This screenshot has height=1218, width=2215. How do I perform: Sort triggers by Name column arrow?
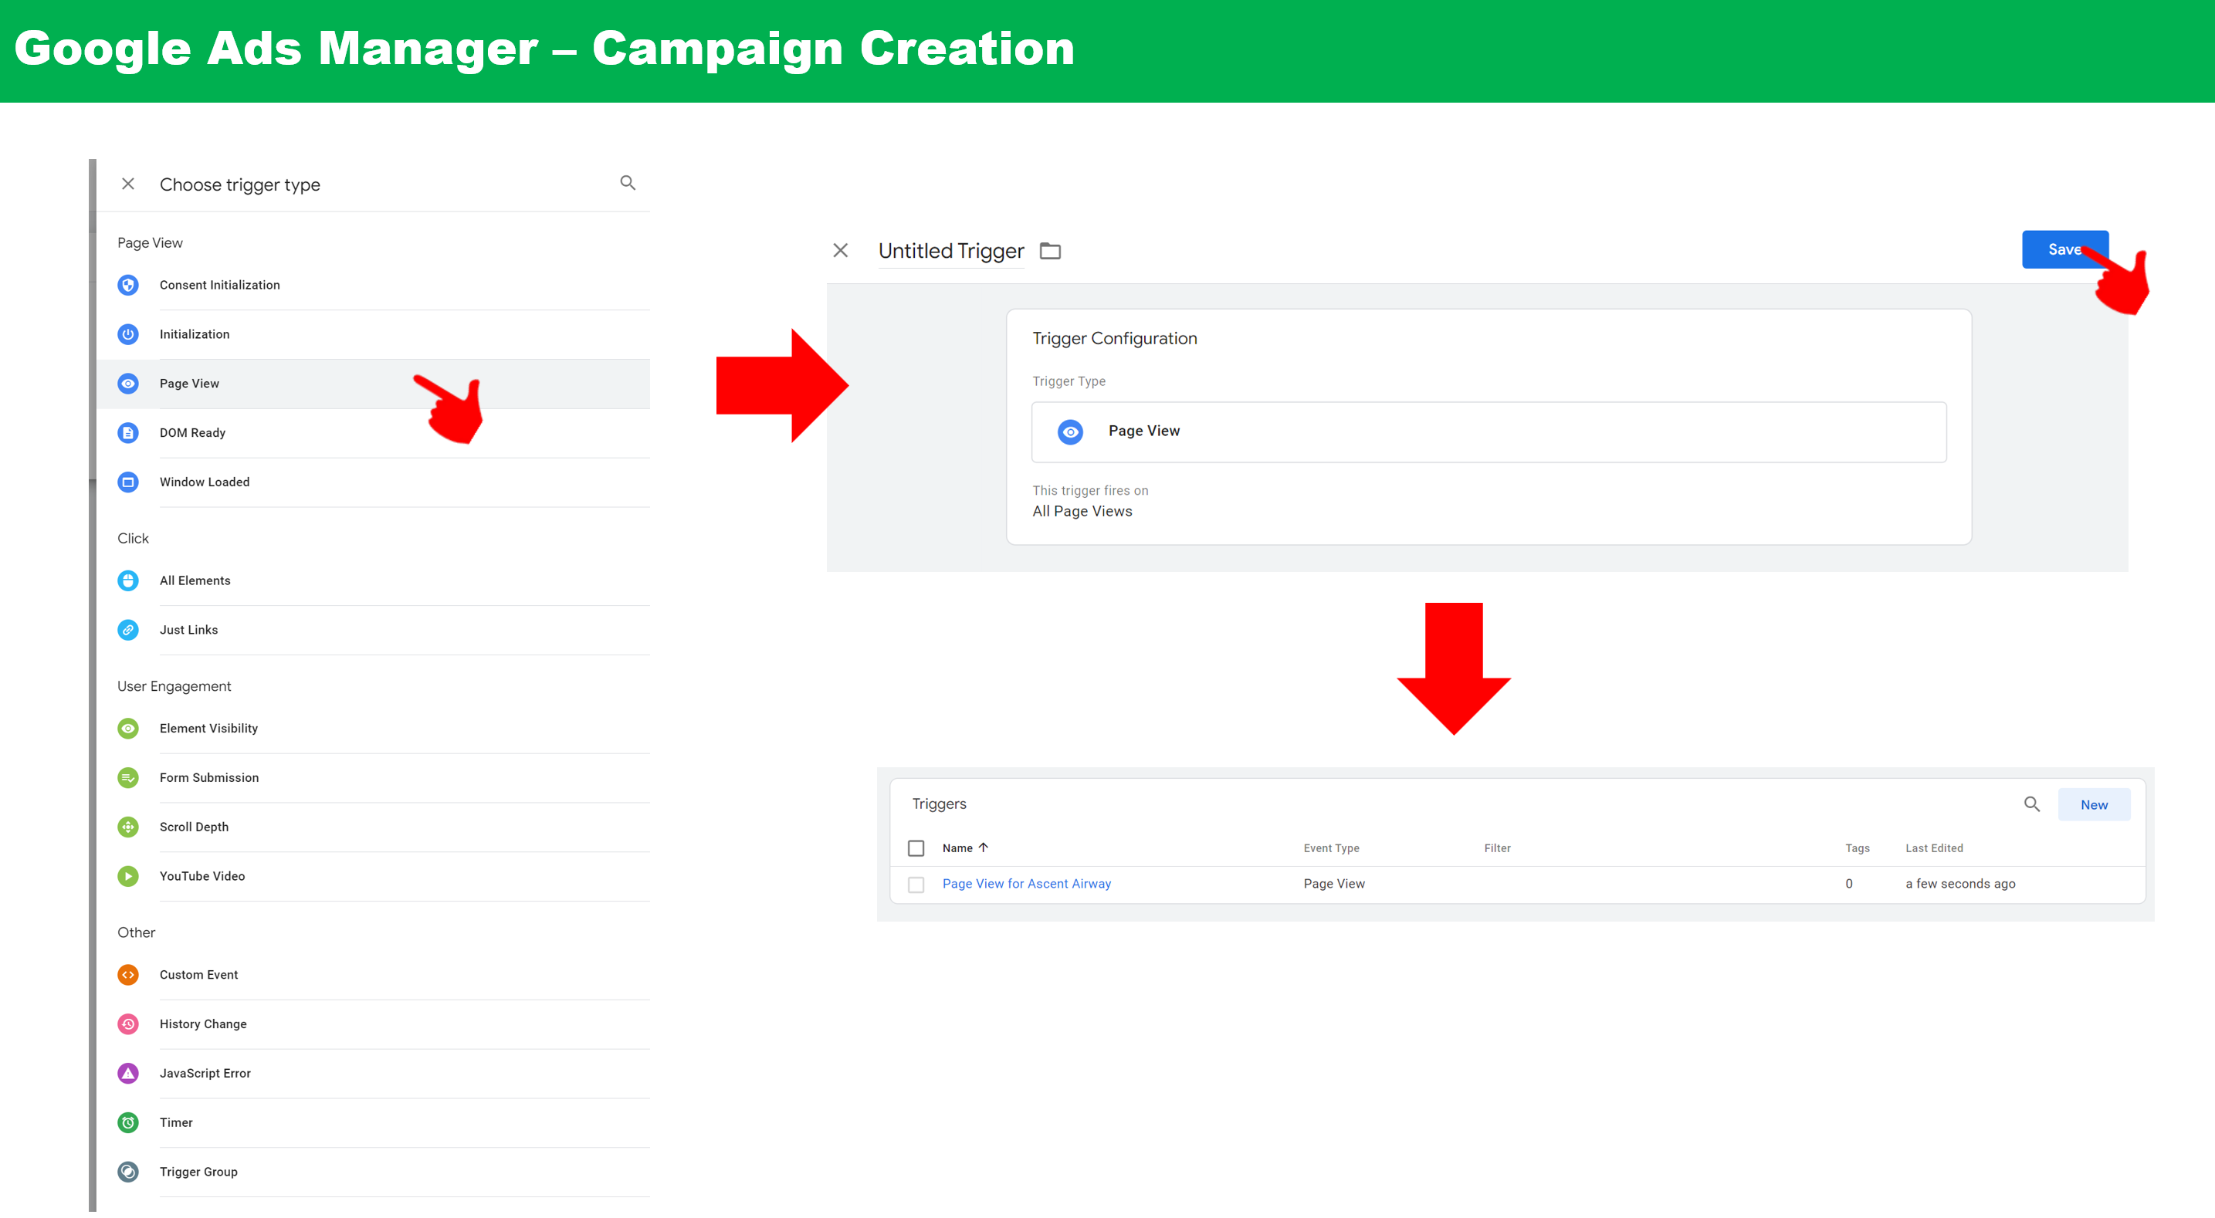click(984, 848)
